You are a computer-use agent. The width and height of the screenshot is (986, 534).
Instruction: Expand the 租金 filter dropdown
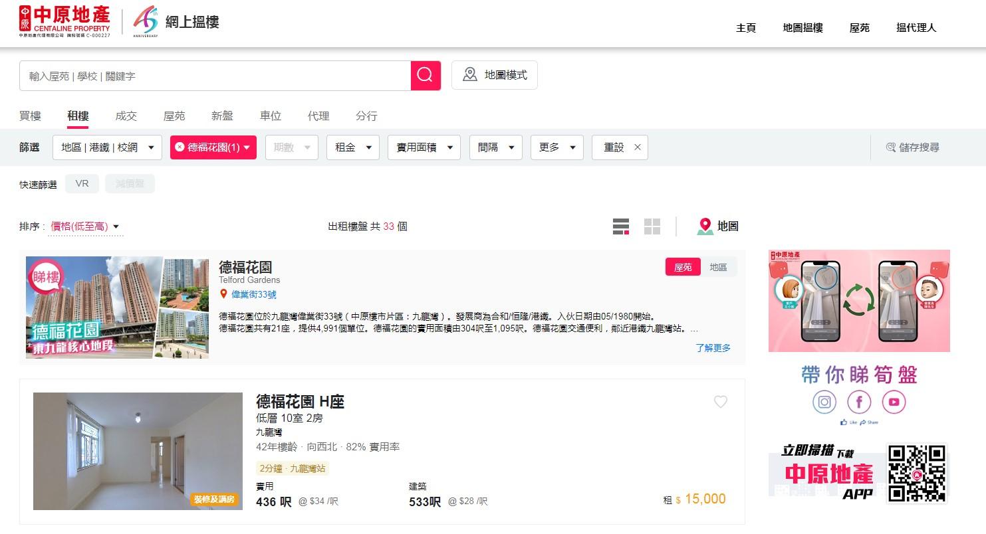point(352,147)
